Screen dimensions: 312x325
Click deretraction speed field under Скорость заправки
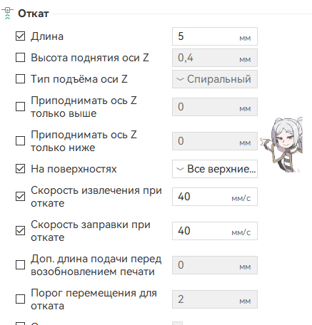215,231
